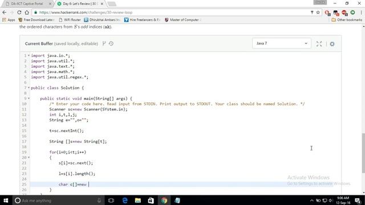The image size is (365, 205).
Task: Click the line 17 String array declaration
Action: click(78, 141)
